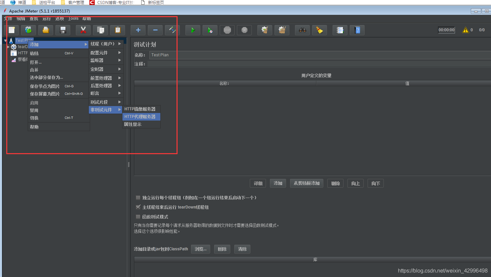Select the tearDown thread group gear icon
The image size is (491, 277).
tap(14, 47)
